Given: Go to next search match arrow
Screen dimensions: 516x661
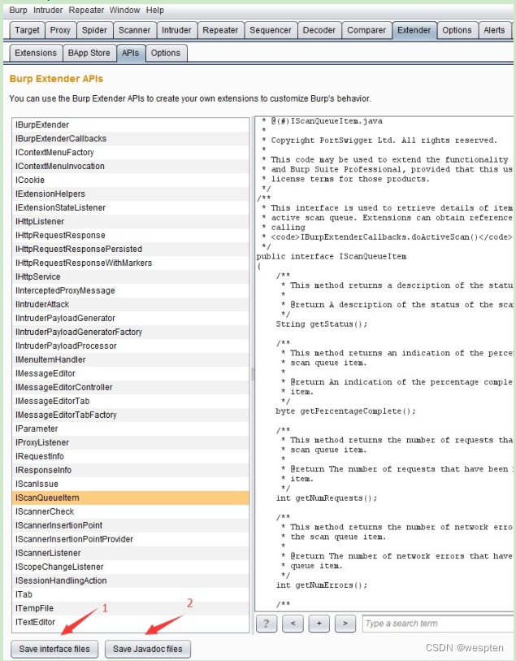Looking at the screenshot, I should coord(345,624).
